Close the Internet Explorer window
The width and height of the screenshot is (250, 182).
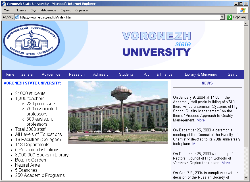tap(245, 3)
